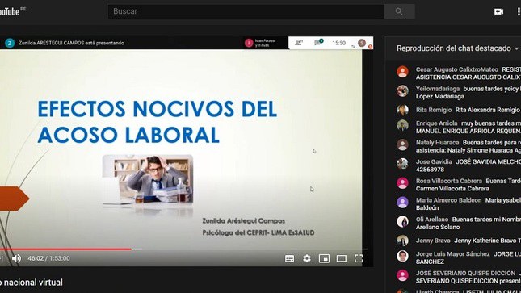The width and height of the screenshot is (521, 293).
Task: Click the 46:02 / 1:53:00 time display
Action: [x=48, y=258]
